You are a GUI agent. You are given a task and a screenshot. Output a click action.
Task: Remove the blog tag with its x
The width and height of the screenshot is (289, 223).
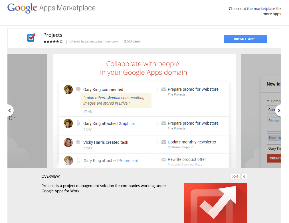[x=280, y=138]
